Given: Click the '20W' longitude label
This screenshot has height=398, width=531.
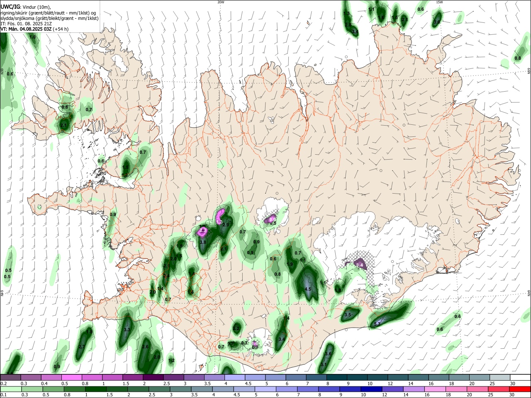Looking at the screenshot, I should (221, 2).
